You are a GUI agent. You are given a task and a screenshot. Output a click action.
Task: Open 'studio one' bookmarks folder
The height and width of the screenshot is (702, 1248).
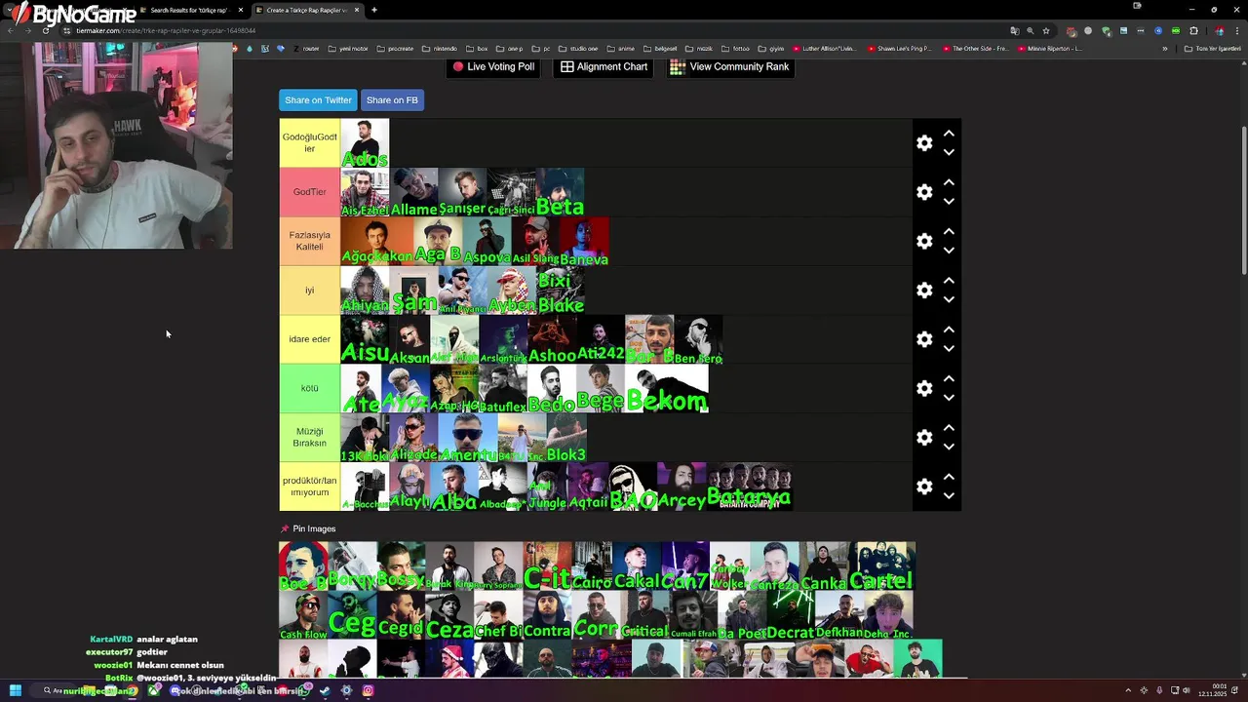(579, 48)
